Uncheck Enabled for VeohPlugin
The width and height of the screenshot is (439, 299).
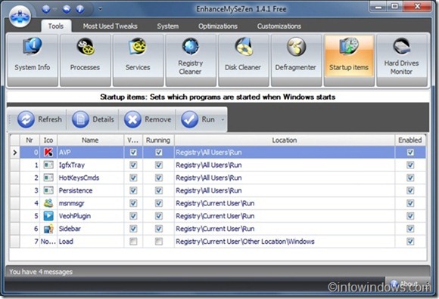point(410,216)
